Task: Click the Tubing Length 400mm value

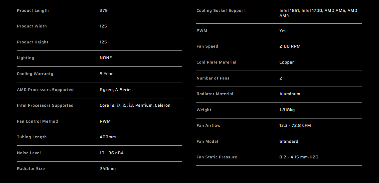Action: 107,137
